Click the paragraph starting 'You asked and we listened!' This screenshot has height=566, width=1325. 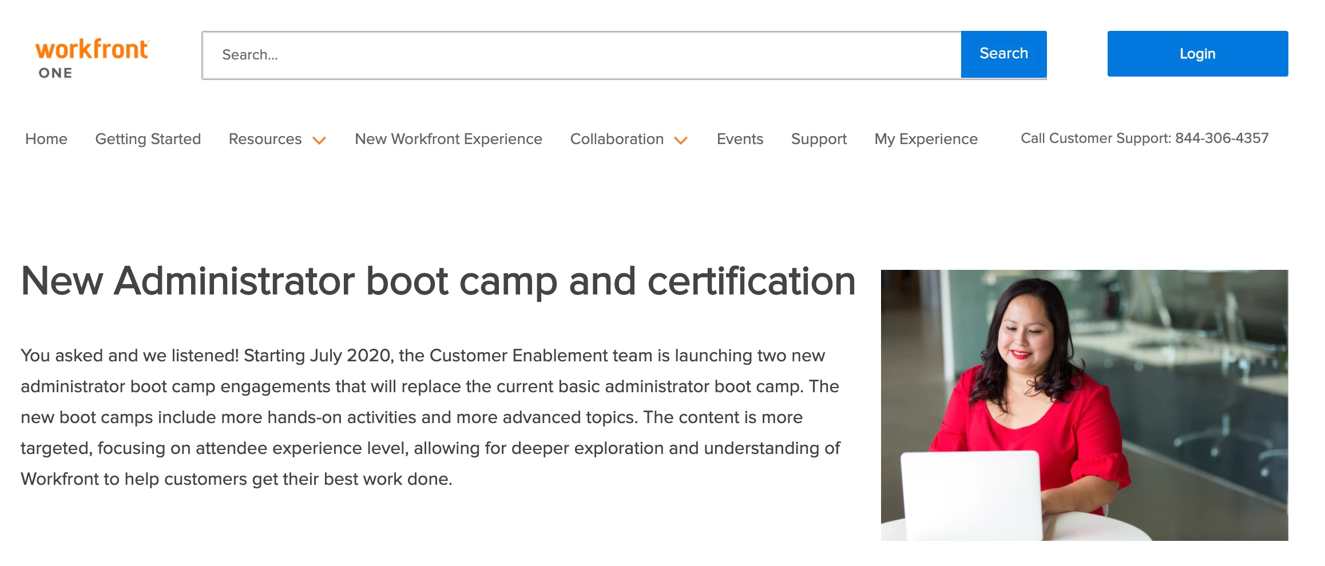pos(431,417)
